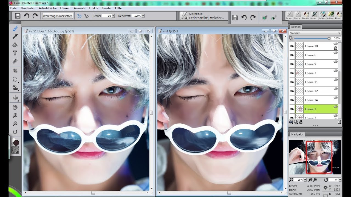
Task: Open the Ebenen menu in menu bar
Action: pyautogui.click(x=65, y=8)
